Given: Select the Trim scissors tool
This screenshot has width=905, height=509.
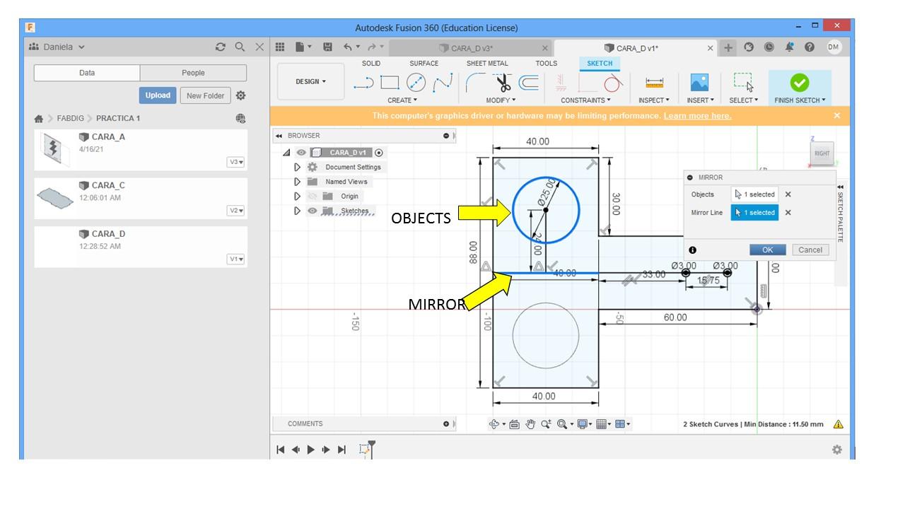Looking at the screenshot, I should pyautogui.click(x=503, y=83).
